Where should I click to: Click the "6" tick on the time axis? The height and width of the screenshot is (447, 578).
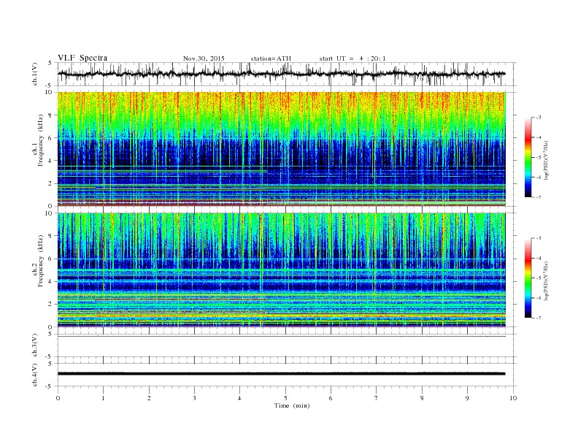coord(331,398)
